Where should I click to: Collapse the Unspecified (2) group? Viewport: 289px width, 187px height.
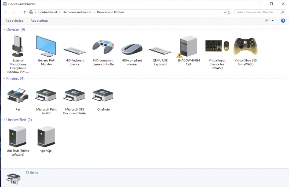4,120
